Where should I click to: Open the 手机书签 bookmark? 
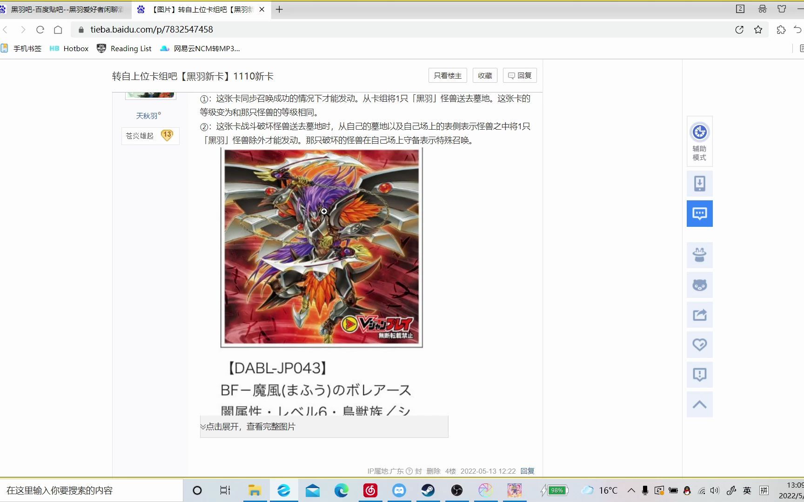point(21,48)
